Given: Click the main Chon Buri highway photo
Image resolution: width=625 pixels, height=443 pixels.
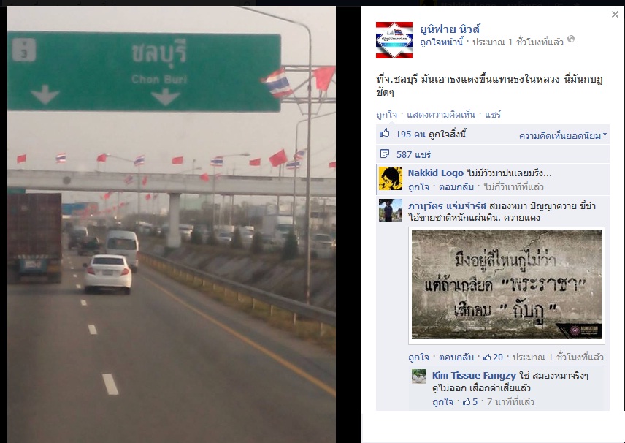Looking at the screenshot, I should 172,224.
